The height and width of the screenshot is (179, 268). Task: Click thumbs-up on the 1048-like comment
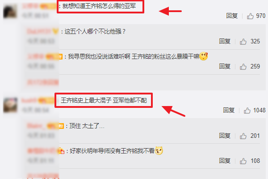247,111
